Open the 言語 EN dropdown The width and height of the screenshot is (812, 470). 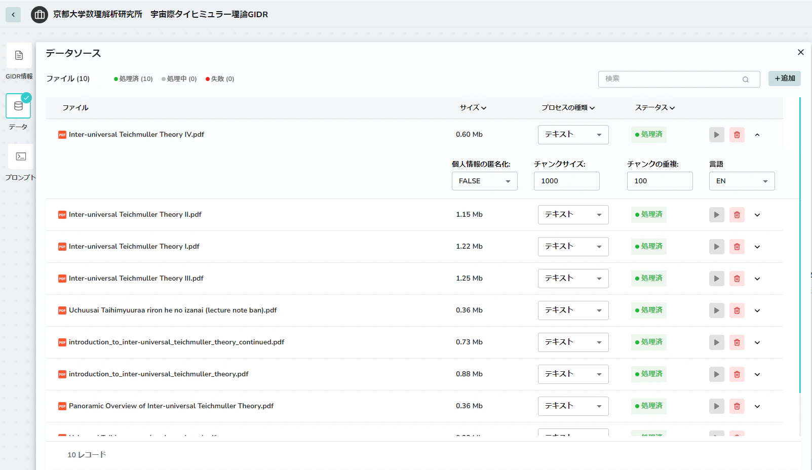(x=742, y=181)
